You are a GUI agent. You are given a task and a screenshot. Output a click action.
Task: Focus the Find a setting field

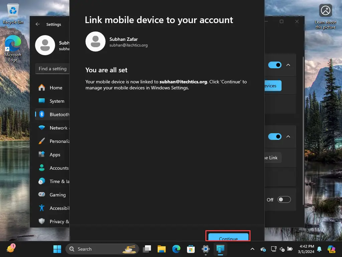pos(52,69)
